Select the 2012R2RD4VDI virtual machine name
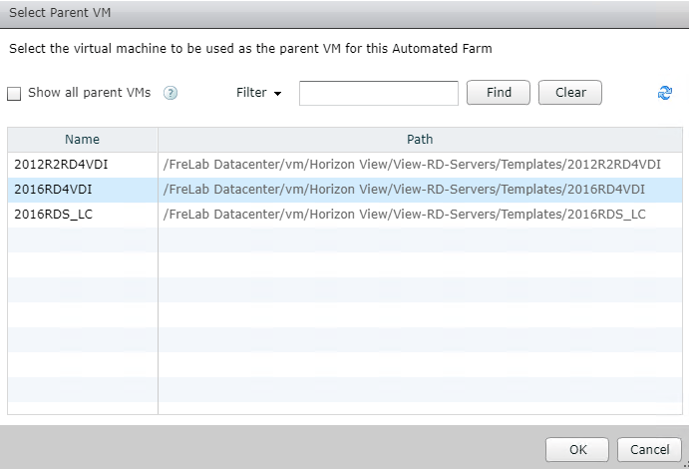This screenshot has width=691, height=471. 55,164
